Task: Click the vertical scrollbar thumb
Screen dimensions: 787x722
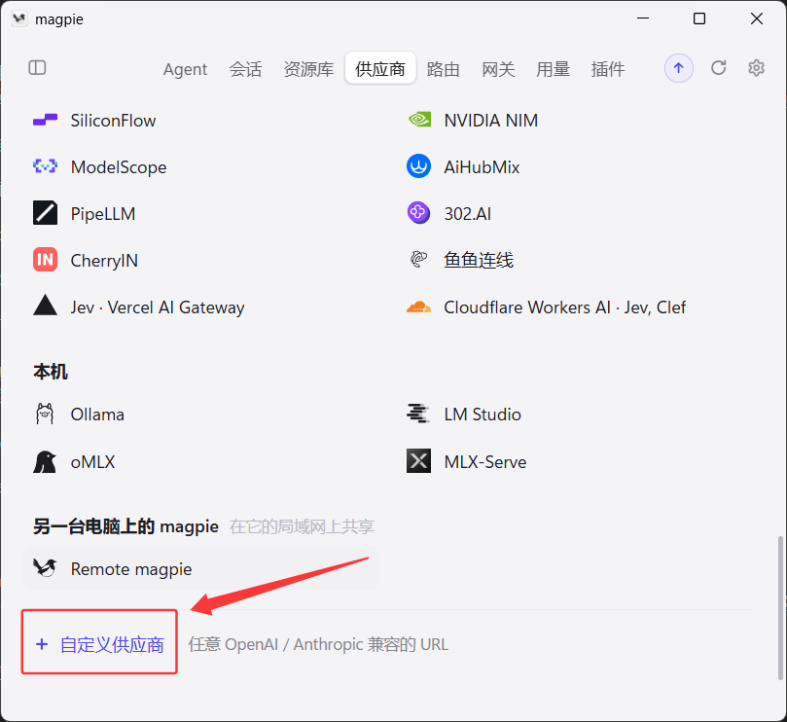Action: pyautogui.click(x=780, y=607)
